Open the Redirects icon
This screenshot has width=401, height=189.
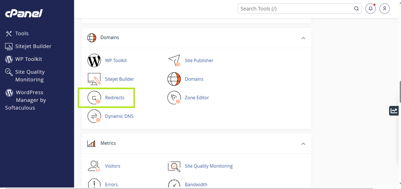tap(94, 98)
